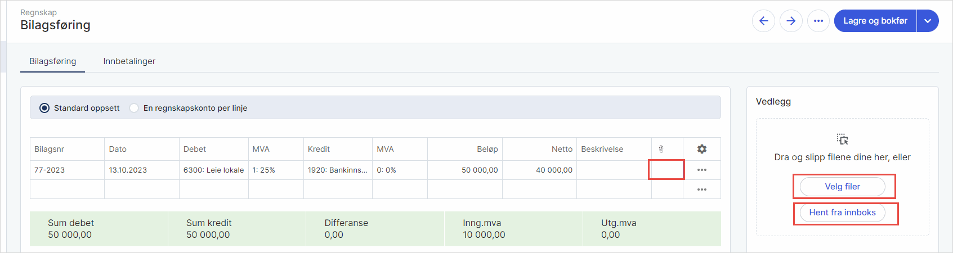Switch to the Innbetalinger tab
The width and height of the screenshot is (953, 253).
pos(129,61)
